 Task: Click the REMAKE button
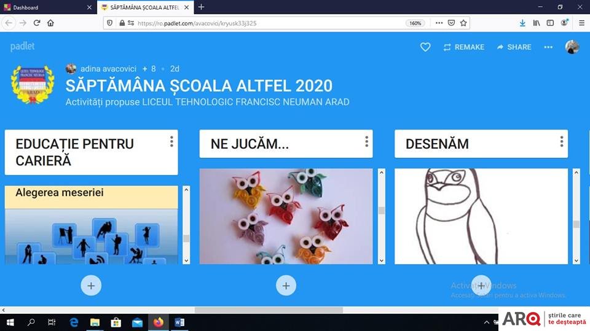click(x=463, y=47)
